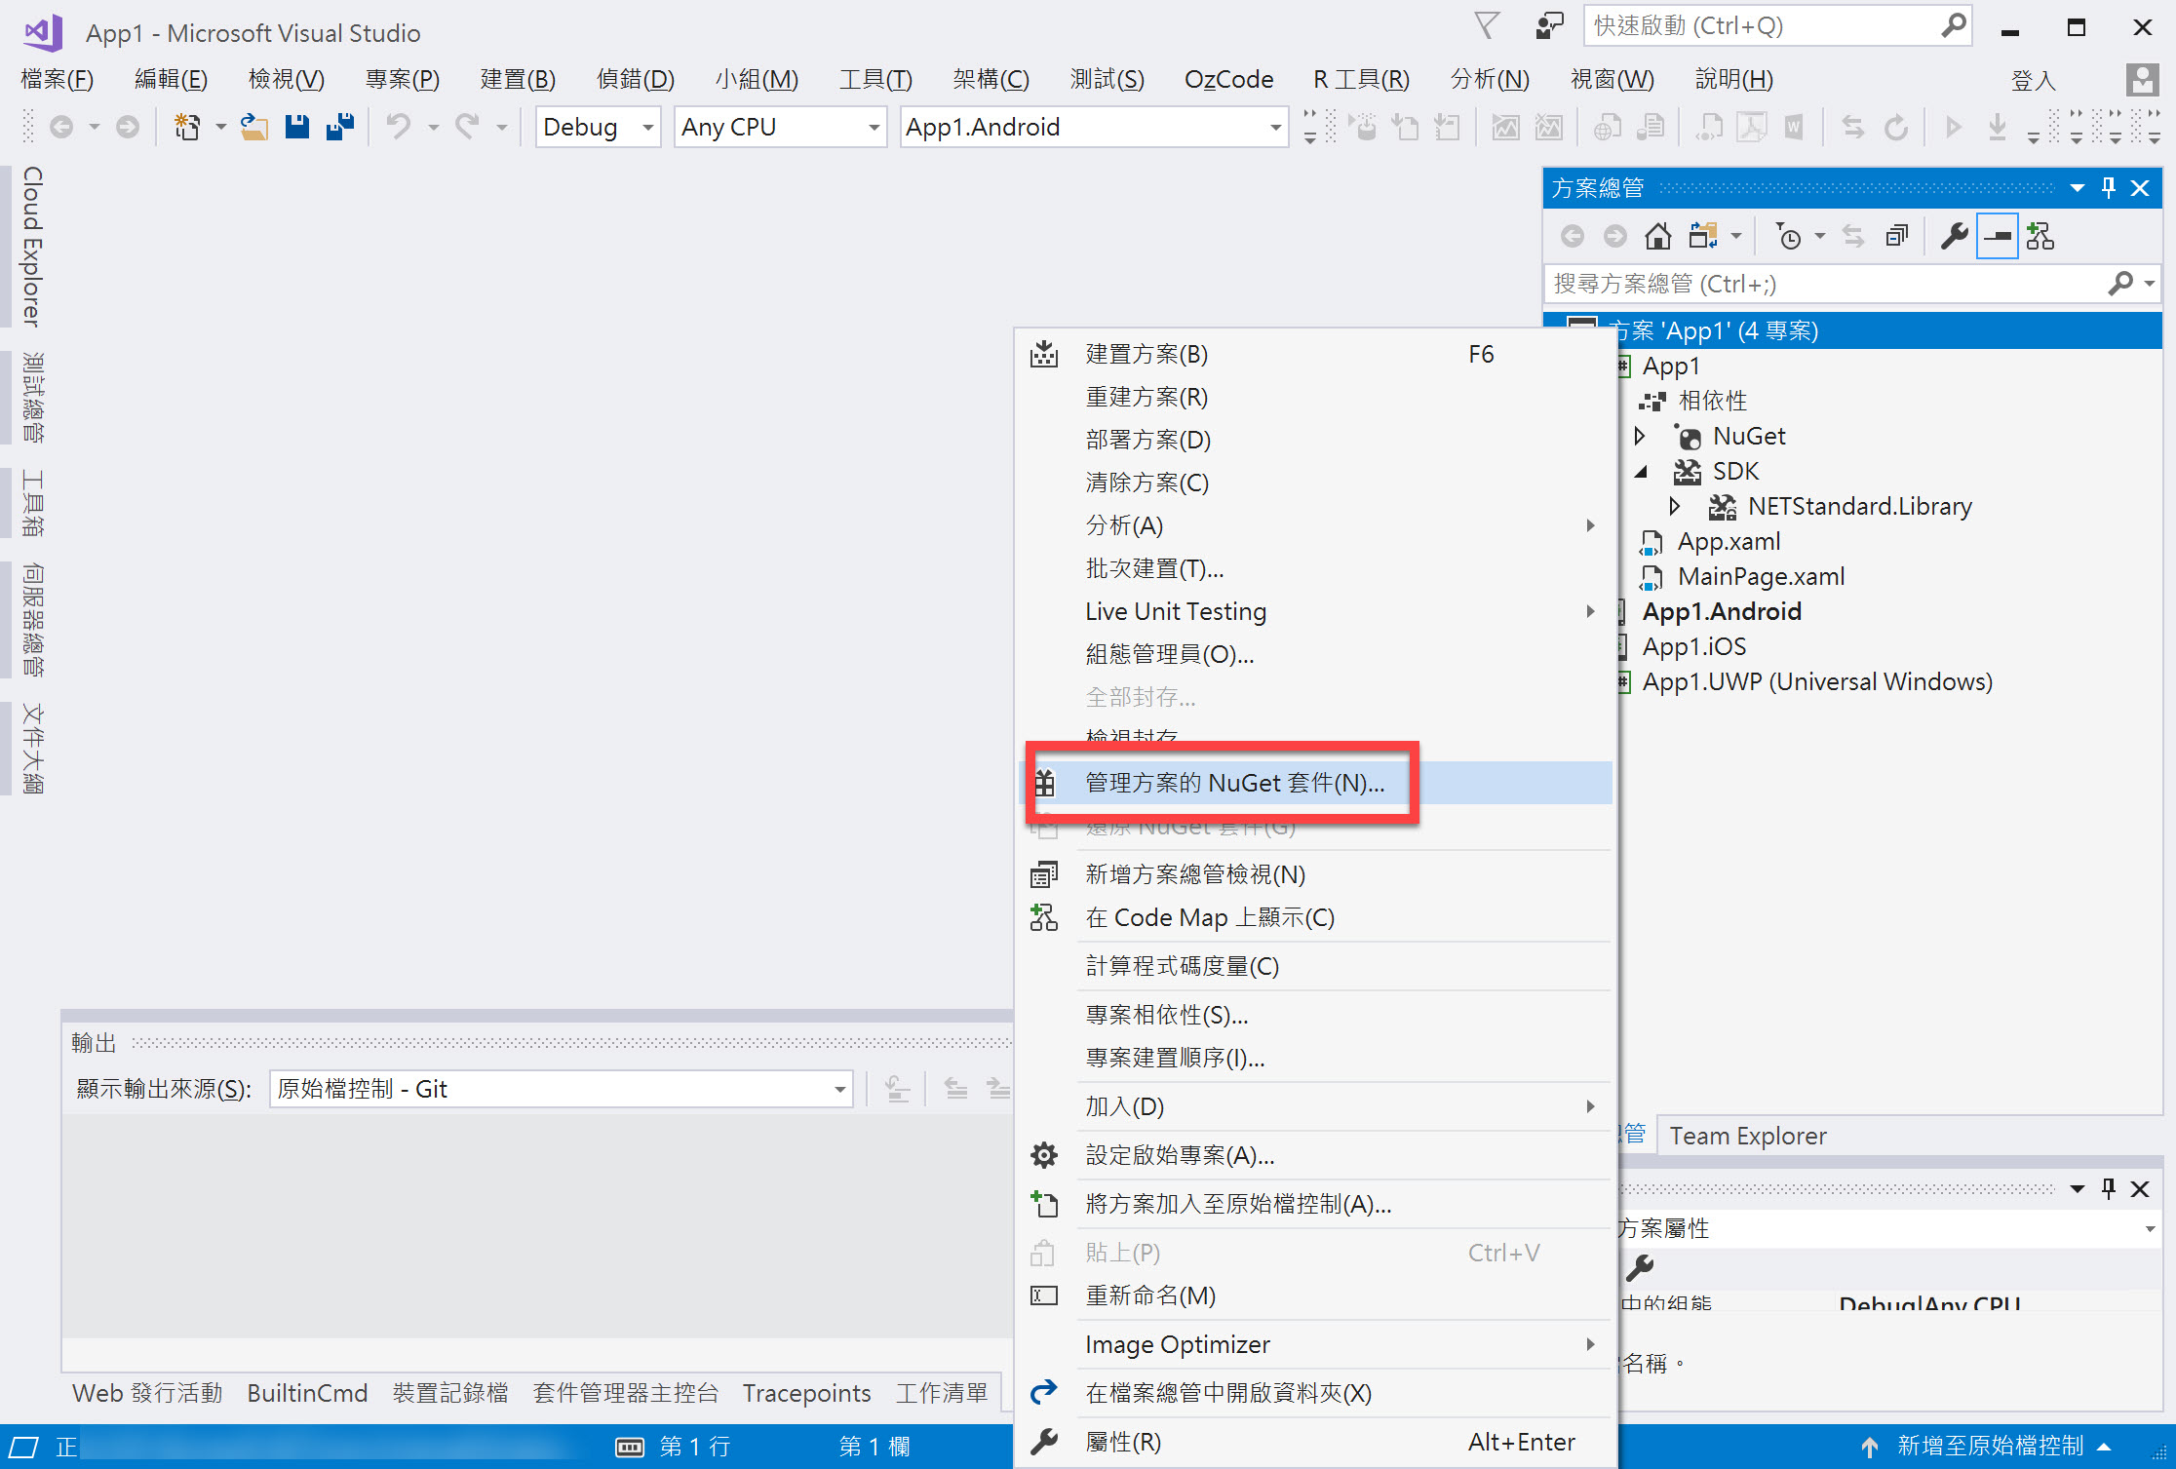2176x1469 pixels.
Task: Open the 偵錯(D) menu
Action: point(636,79)
